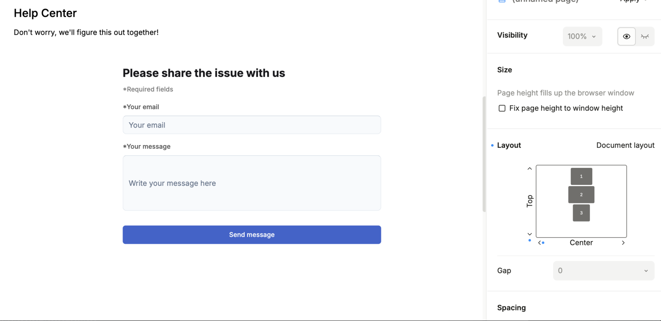This screenshot has width=661, height=321.
Task: Click the up chevron above Top alignment
Action: pyautogui.click(x=530, y=169)
